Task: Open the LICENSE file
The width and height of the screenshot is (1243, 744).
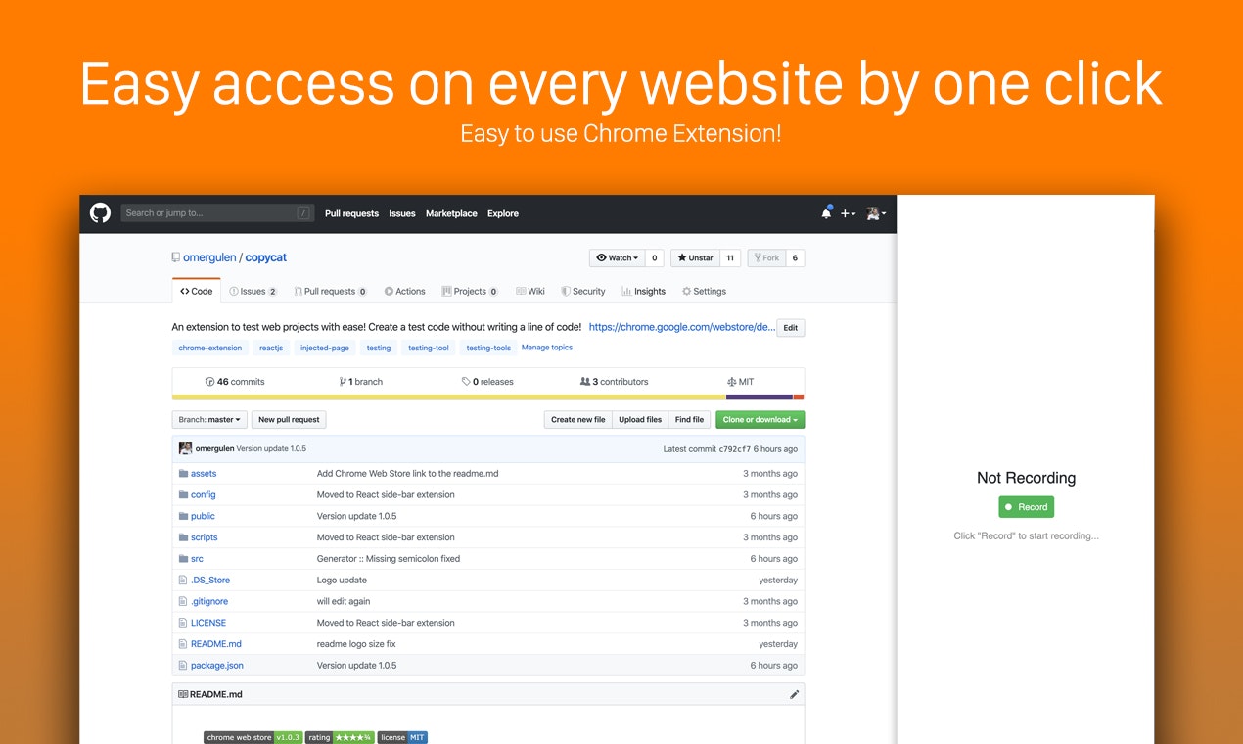Action: point(208,623)
